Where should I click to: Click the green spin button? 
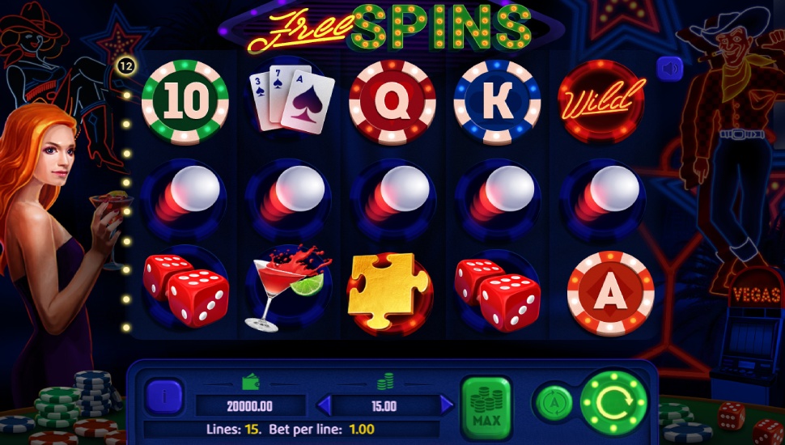pyautogui.click(x=614, y=401)
